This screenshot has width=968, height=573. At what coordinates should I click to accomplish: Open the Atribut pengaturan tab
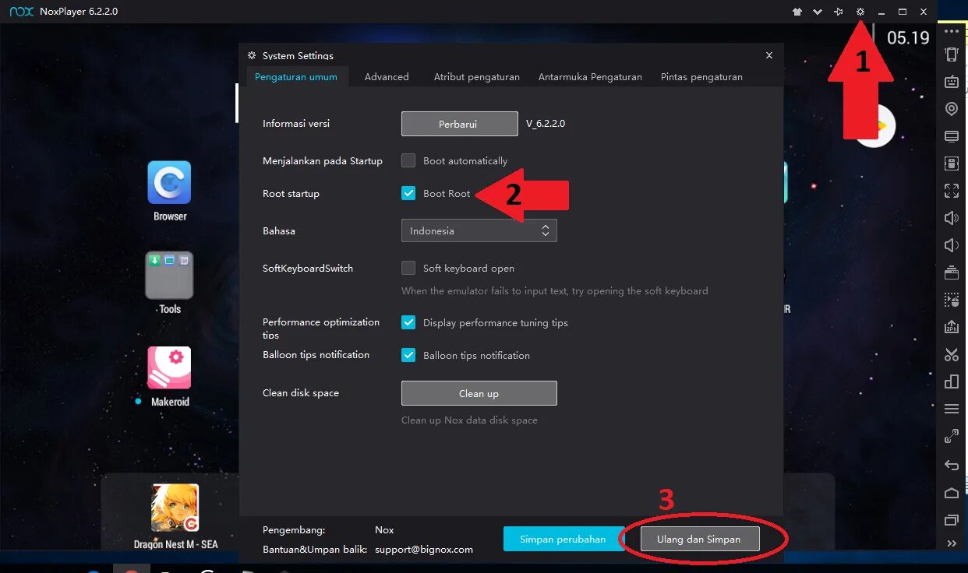point(477,77)
